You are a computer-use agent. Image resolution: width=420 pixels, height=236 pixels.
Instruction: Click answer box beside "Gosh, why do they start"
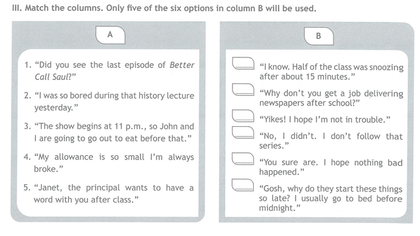[x=243, y=185]
